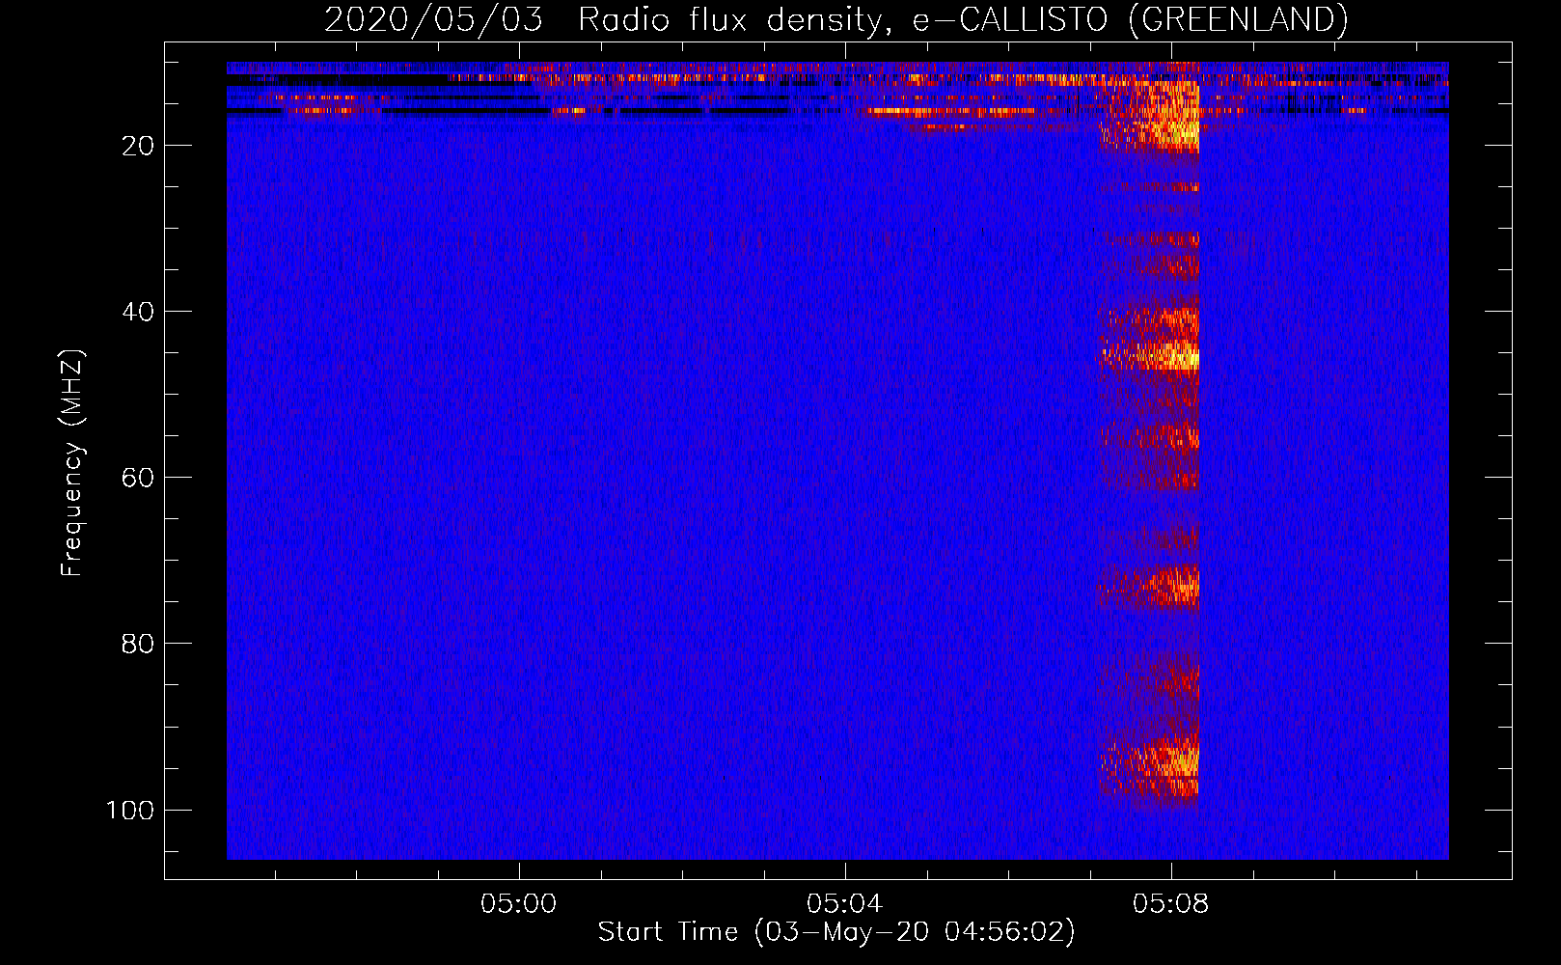
Task: Click the 05:04 time tick label
Action: (845, 904)
